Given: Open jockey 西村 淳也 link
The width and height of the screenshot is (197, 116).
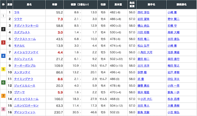Looking at the screenshot, I should tap(143, 12).
